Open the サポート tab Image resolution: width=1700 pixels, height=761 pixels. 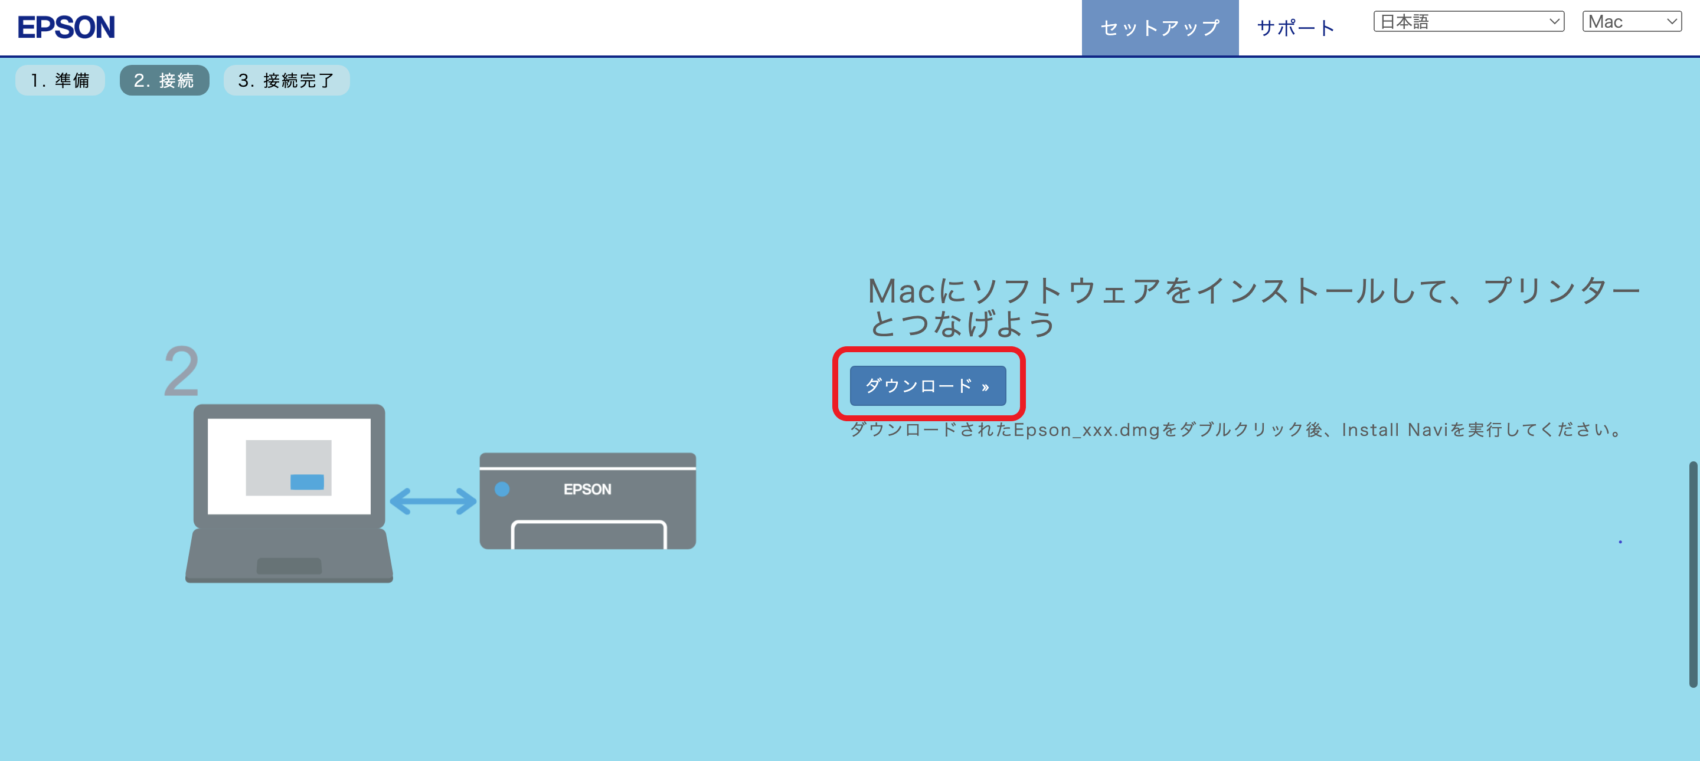[x=1296, y=28]
